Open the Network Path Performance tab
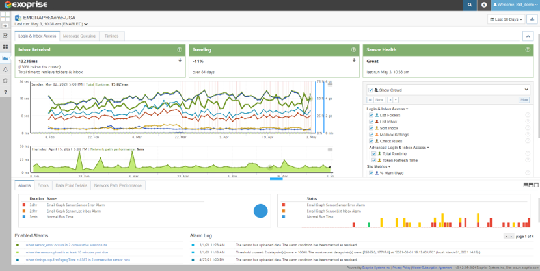 pyautogui.click(x=118, y=185)
